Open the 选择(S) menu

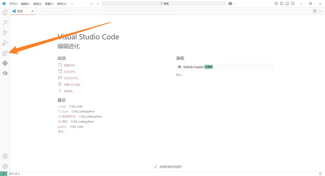[37, 4]
